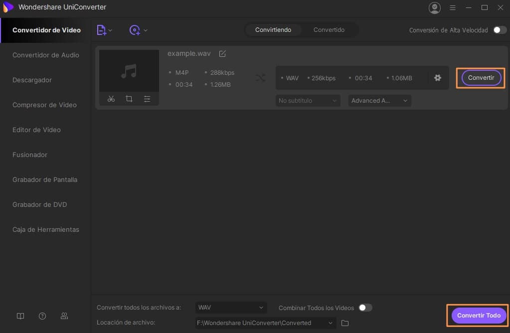Image resolution: width=510 pixels, height=333 pixels.
Task: Open the No subtítulo dropdown
Action: (308, 101)
